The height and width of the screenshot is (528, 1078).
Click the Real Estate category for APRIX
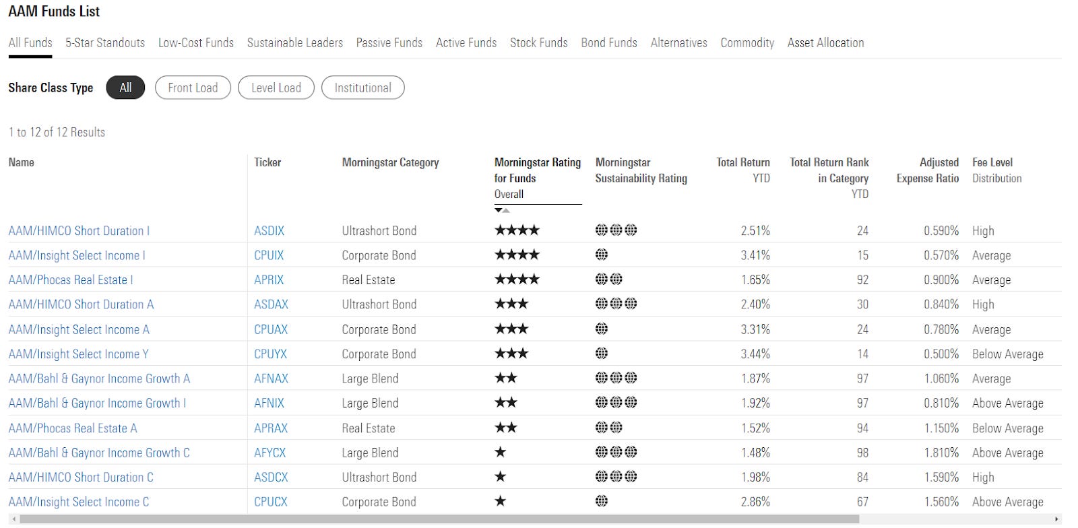pyautogui.click(x=369, y=280)
